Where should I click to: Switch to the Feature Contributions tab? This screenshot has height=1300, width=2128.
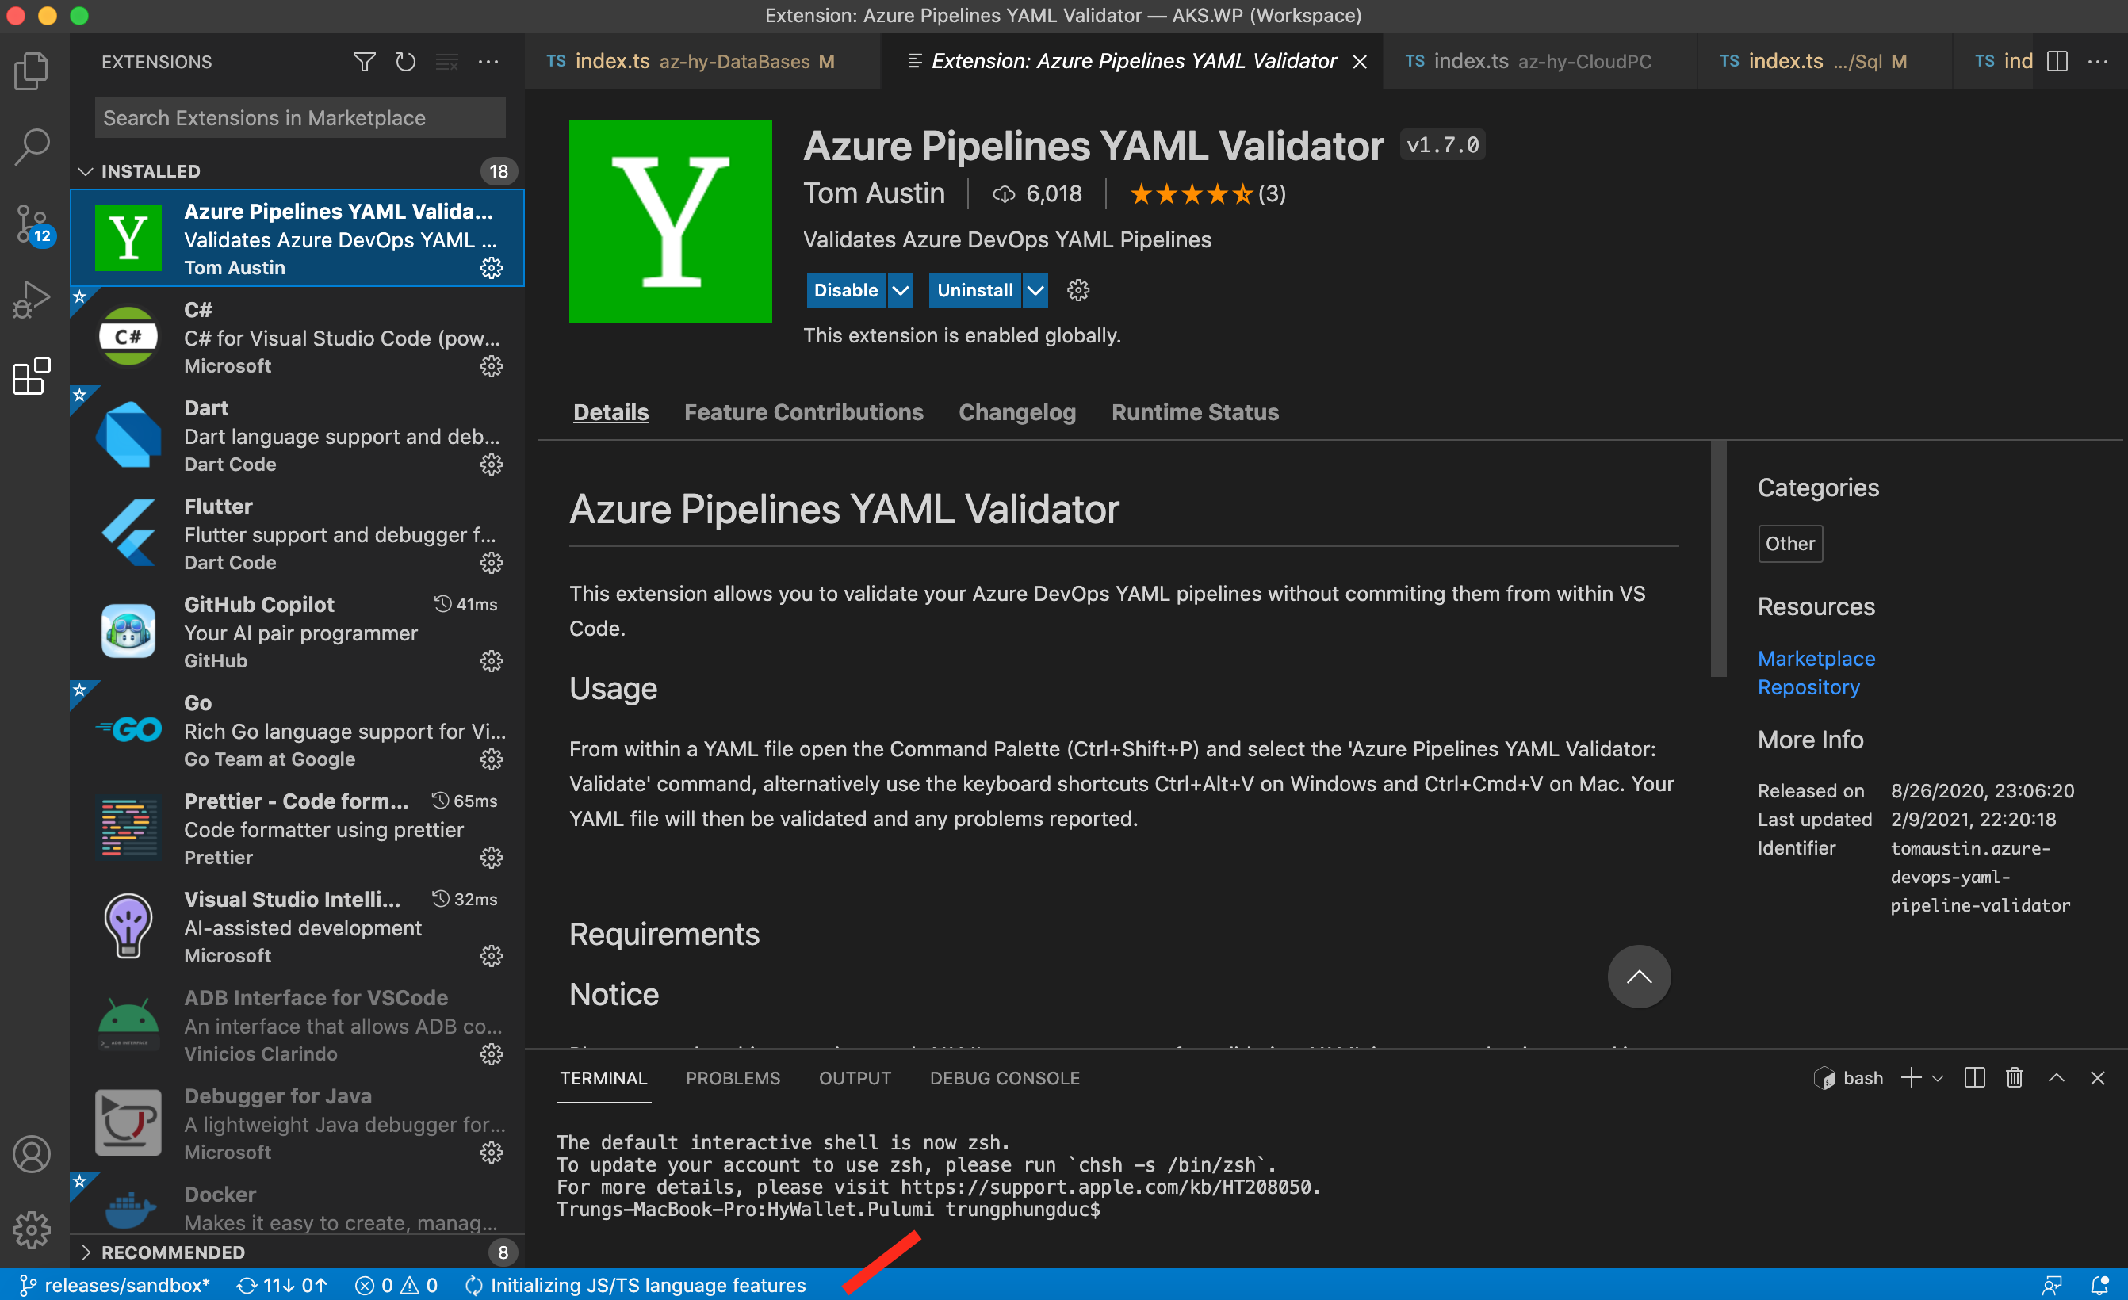(x=803, y=411)
